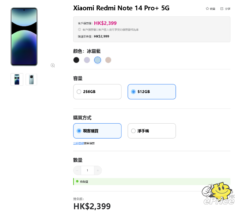Viewport: 238px width, 213px height.
Task: Open the 立即登錄 login link
Action: click(x=78, y=143)
